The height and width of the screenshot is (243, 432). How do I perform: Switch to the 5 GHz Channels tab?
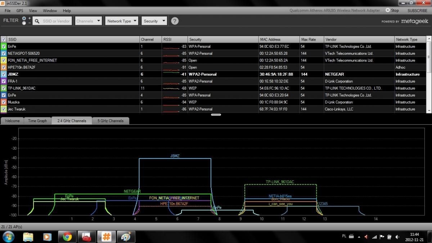point(111,121)
